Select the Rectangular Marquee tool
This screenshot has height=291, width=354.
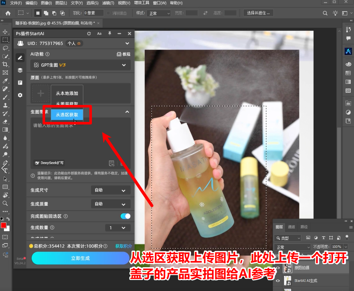point(5,40)
